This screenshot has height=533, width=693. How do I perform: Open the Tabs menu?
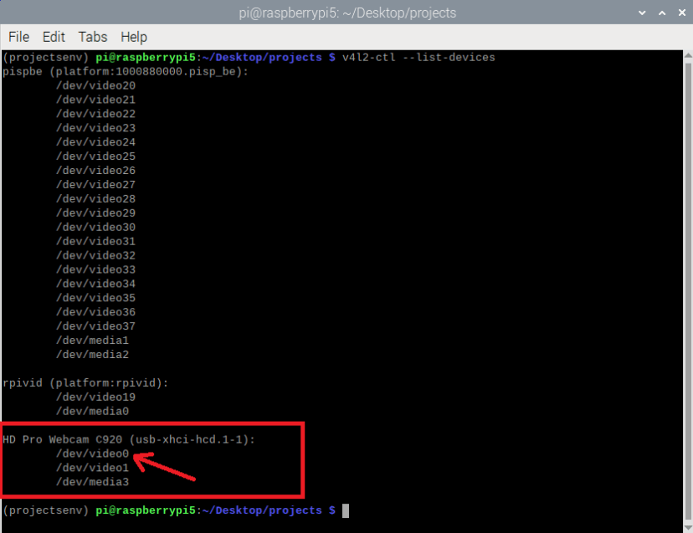tap(92, 37)
